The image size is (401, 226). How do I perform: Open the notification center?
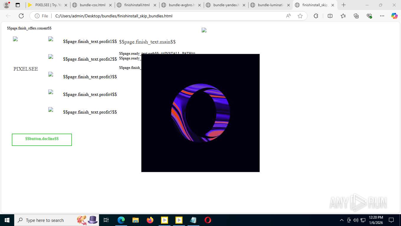coord(391,220)
